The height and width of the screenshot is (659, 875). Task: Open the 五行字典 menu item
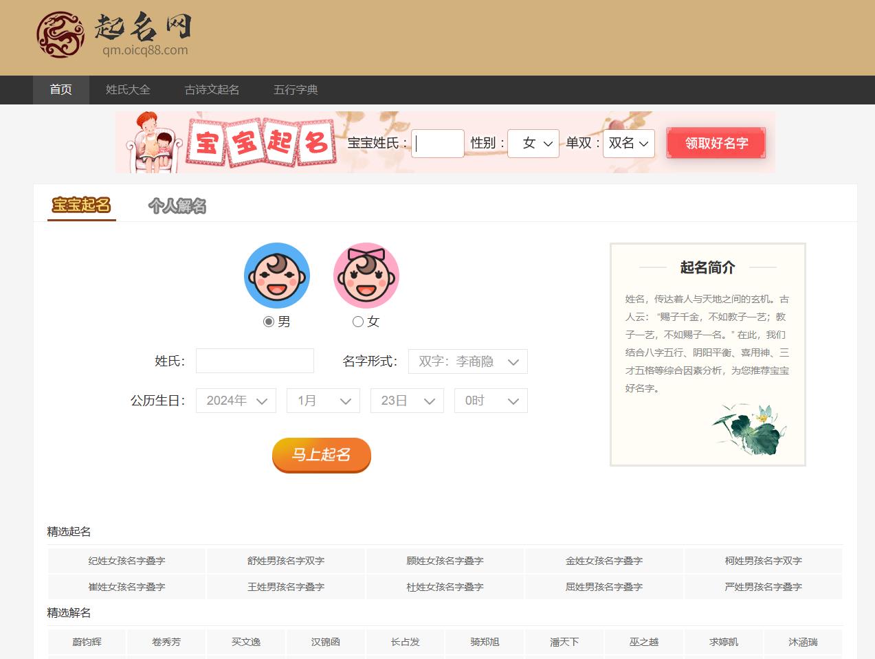pyautogui.click(x=294, y=89)
